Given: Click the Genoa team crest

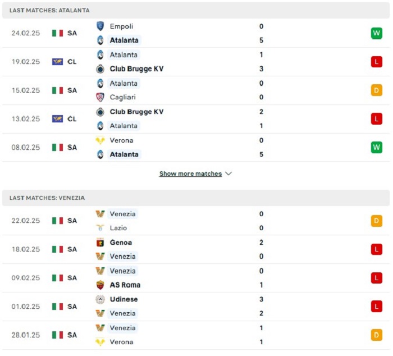Looking at the screenshot, I should (x=100, y=243).
